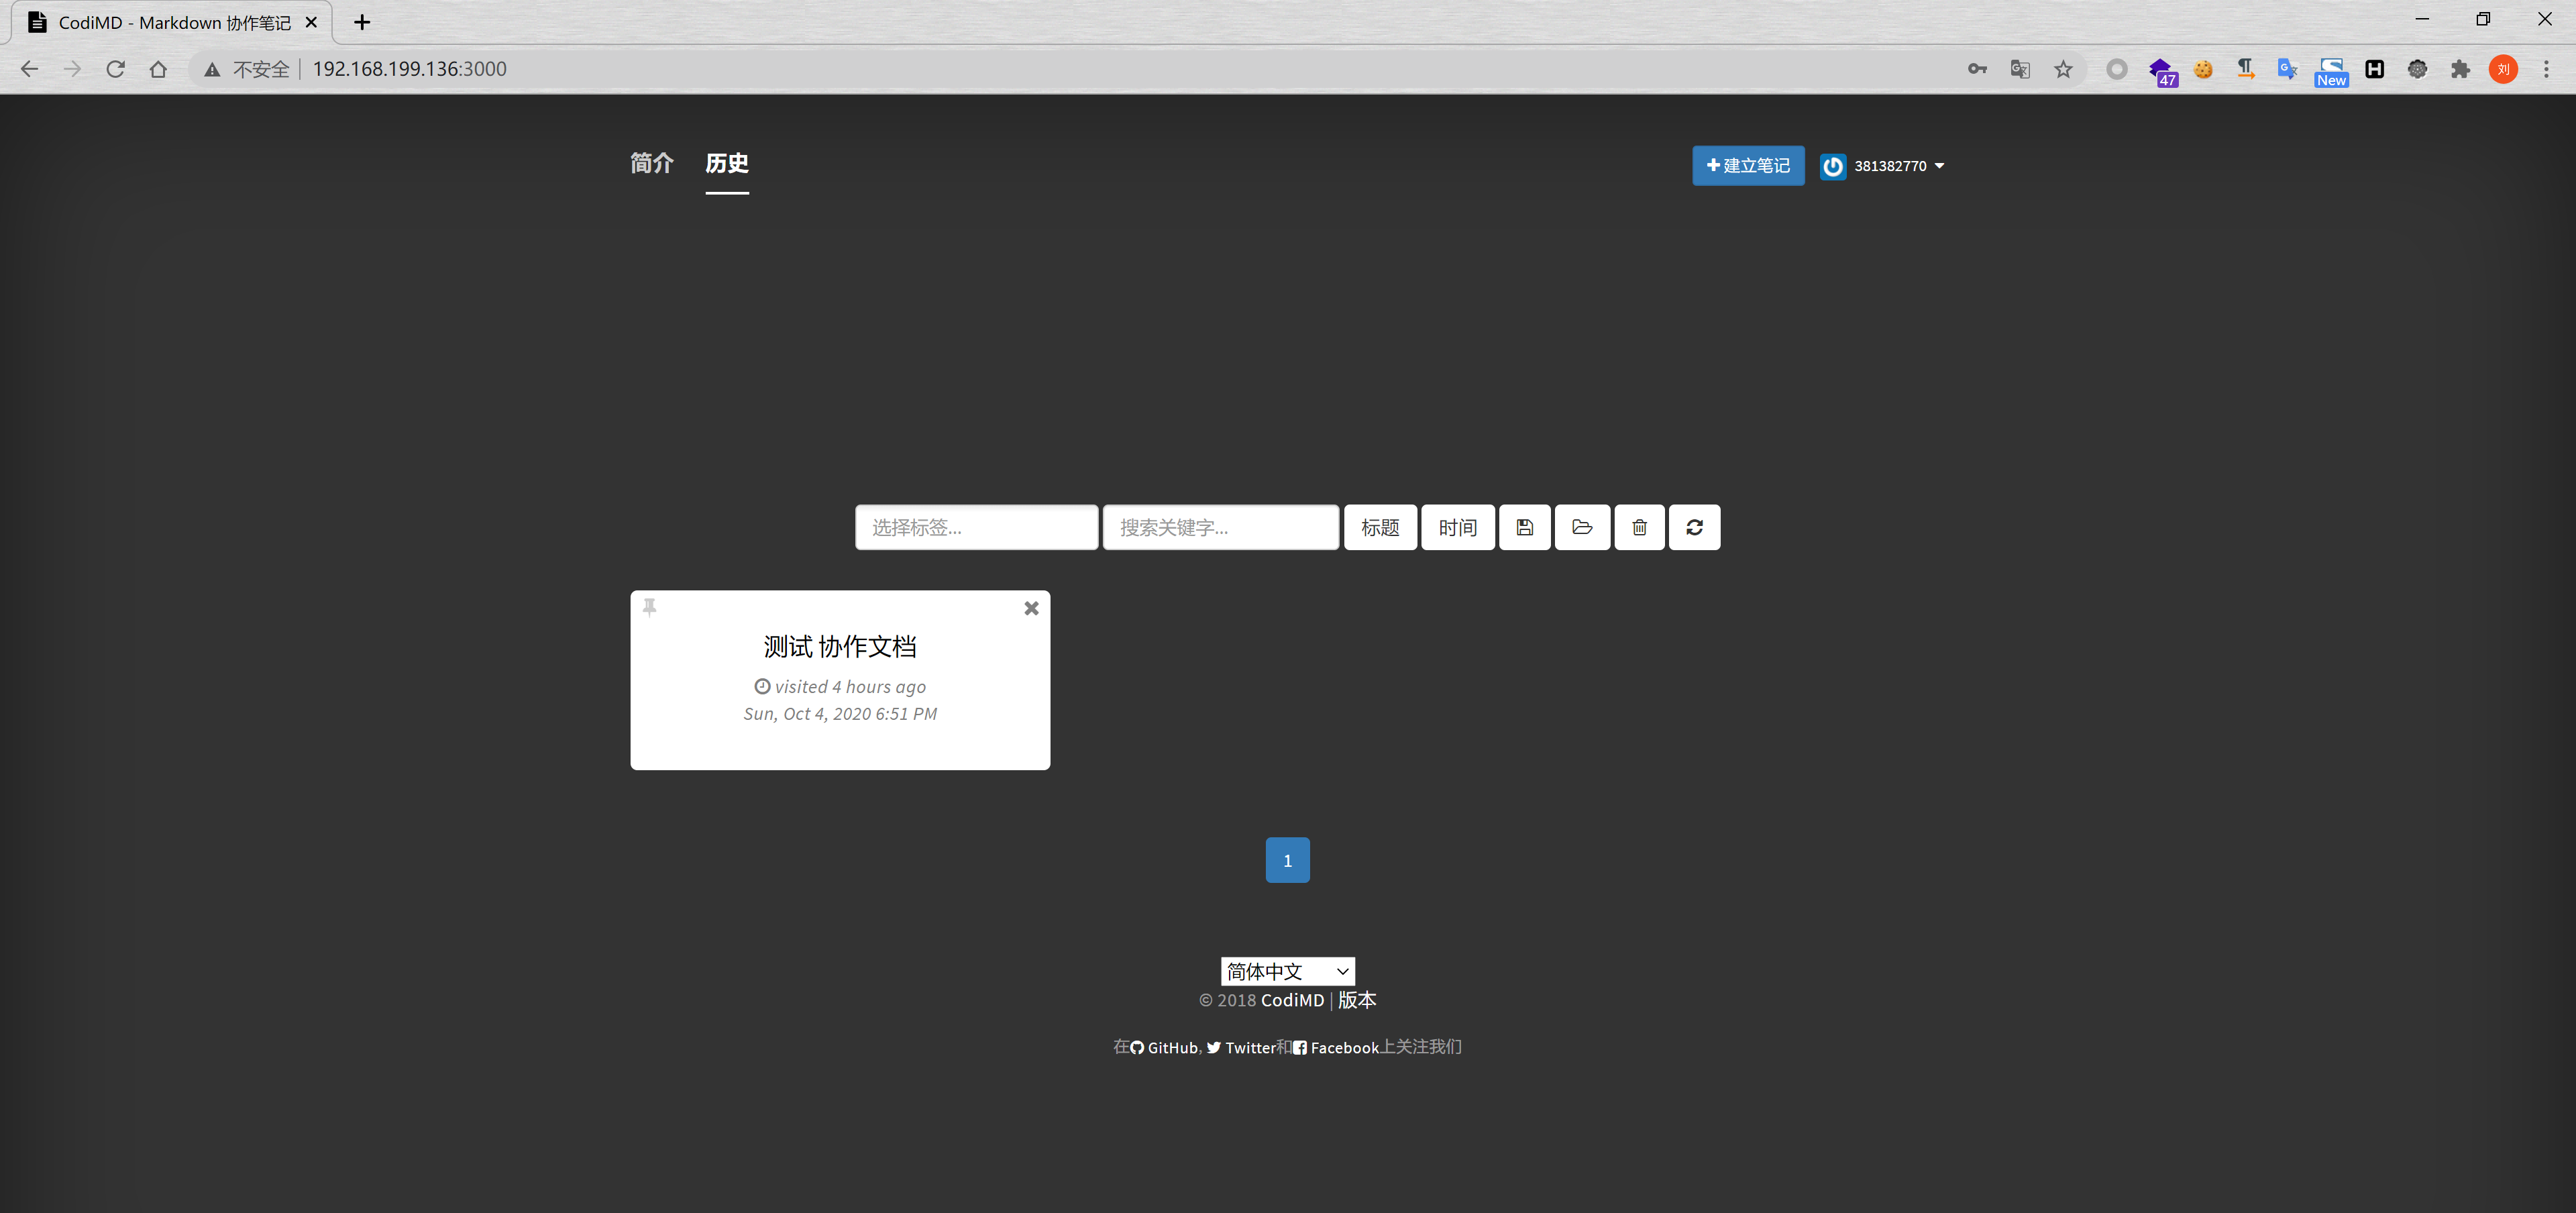Click the clear history trash icon
This screenshot has width=2576, height=1213.
point(1639,527)
